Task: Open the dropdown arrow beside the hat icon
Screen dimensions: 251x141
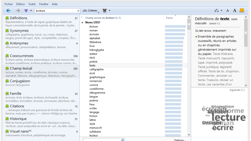Action: (x=109, y=10)
